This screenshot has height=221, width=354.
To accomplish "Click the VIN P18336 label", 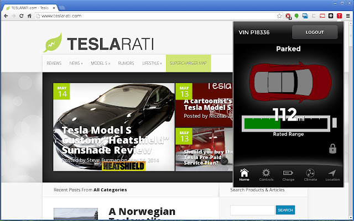I will (254, 32).
